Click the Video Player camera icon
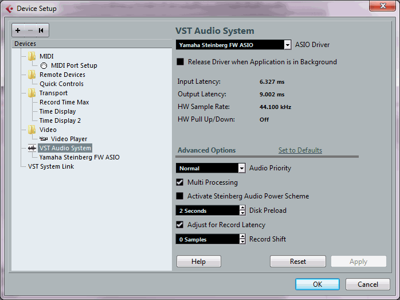400x300 pixels. pyautogui.click(x=44, y=139)
